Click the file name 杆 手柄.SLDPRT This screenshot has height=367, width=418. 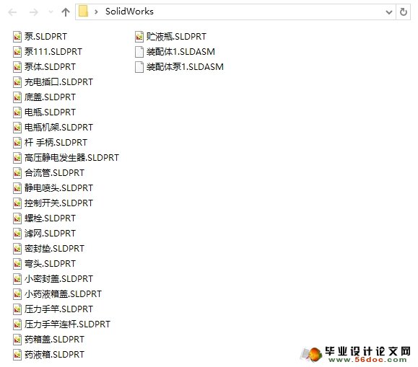coord(56,143)
